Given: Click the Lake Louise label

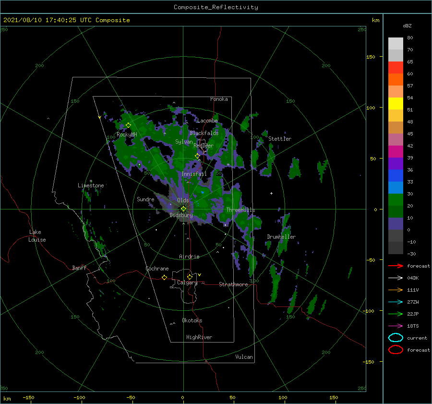Looking at the screenshot, I should tap(37, 236).
